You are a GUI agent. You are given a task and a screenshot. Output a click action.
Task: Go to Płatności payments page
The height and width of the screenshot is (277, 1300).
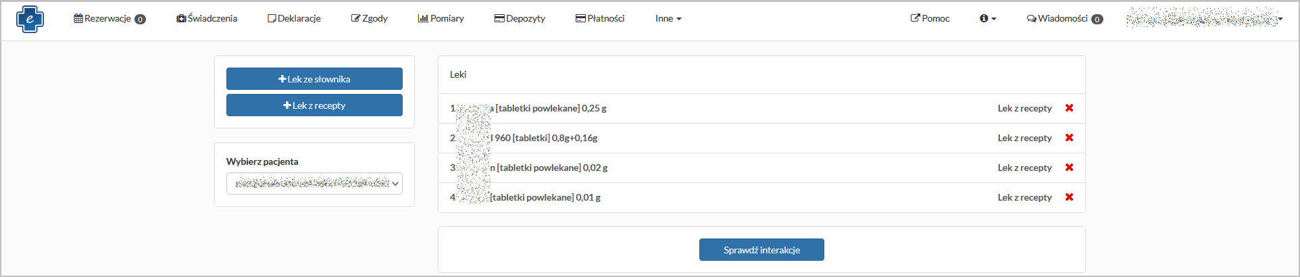(x=600, y=19)
